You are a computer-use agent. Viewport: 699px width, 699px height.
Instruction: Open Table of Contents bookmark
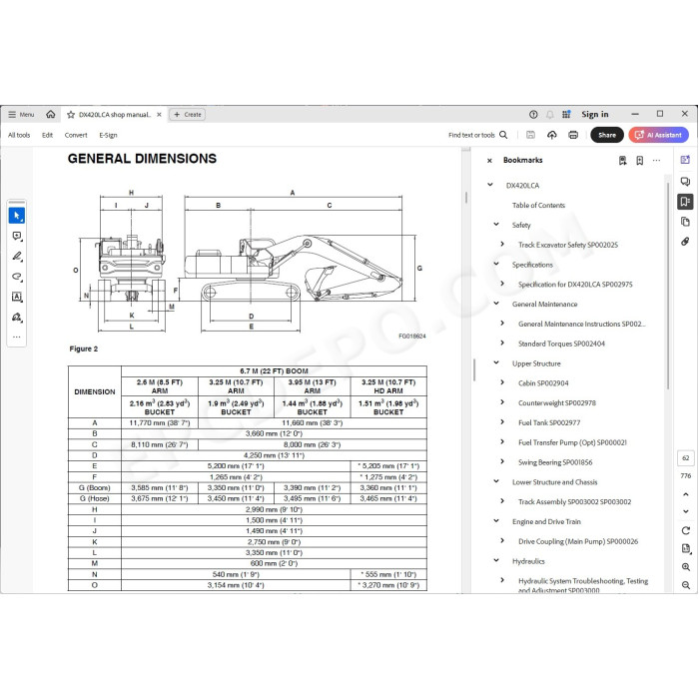[x=538, y=205]
